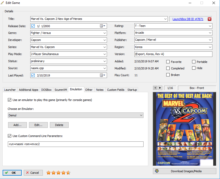This screenshot has width=220, height=179.
Task: Set rating to three stars
Action: [58, 173]
